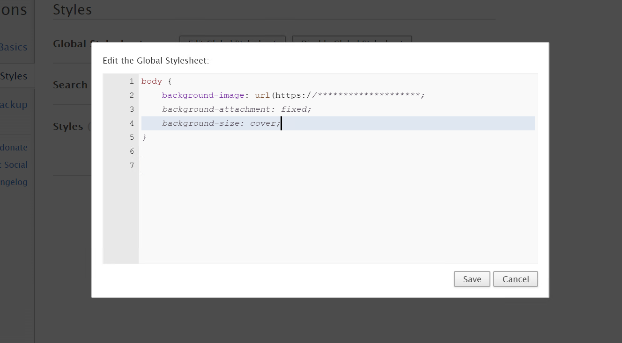Click the Search label behind the modal
Image resolution: width=622 pixels, height=343 pixels.
pos(70,85)
